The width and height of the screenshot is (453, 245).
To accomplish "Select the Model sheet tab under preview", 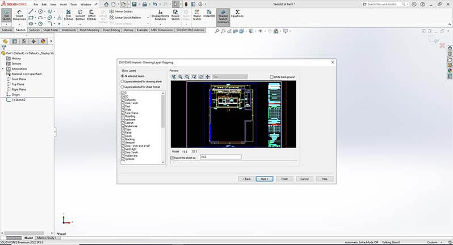I will pos(175,152).
